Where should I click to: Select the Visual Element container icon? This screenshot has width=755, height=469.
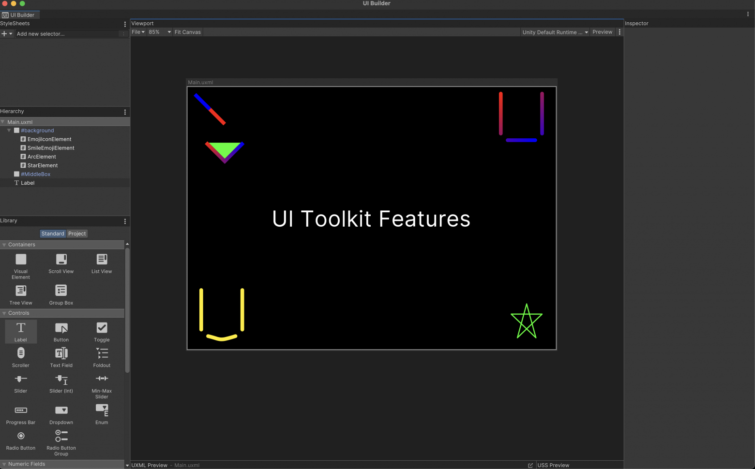click(x=21, y=260)
